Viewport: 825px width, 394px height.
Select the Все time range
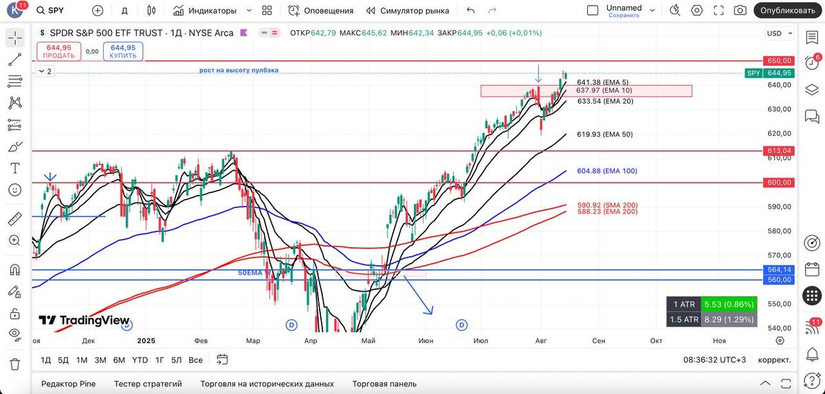(195, 360)
